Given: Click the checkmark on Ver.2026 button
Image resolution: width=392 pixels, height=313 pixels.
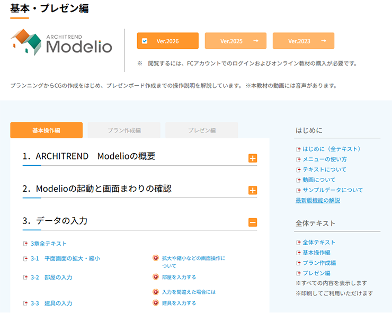Looking at the screenshot, I should 145,41.
